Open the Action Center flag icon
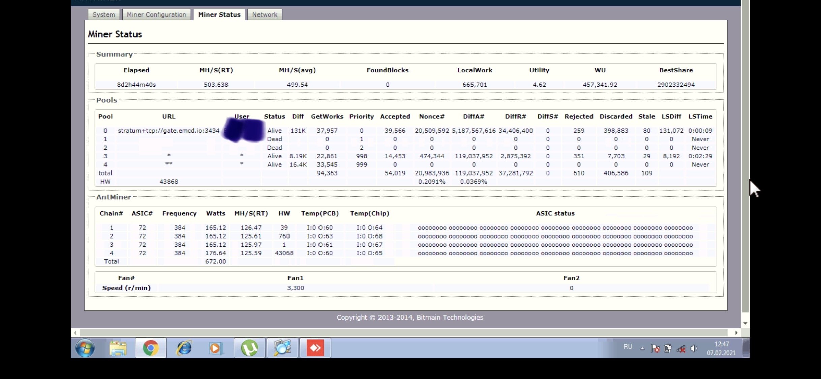 click(x=655, y=349)
